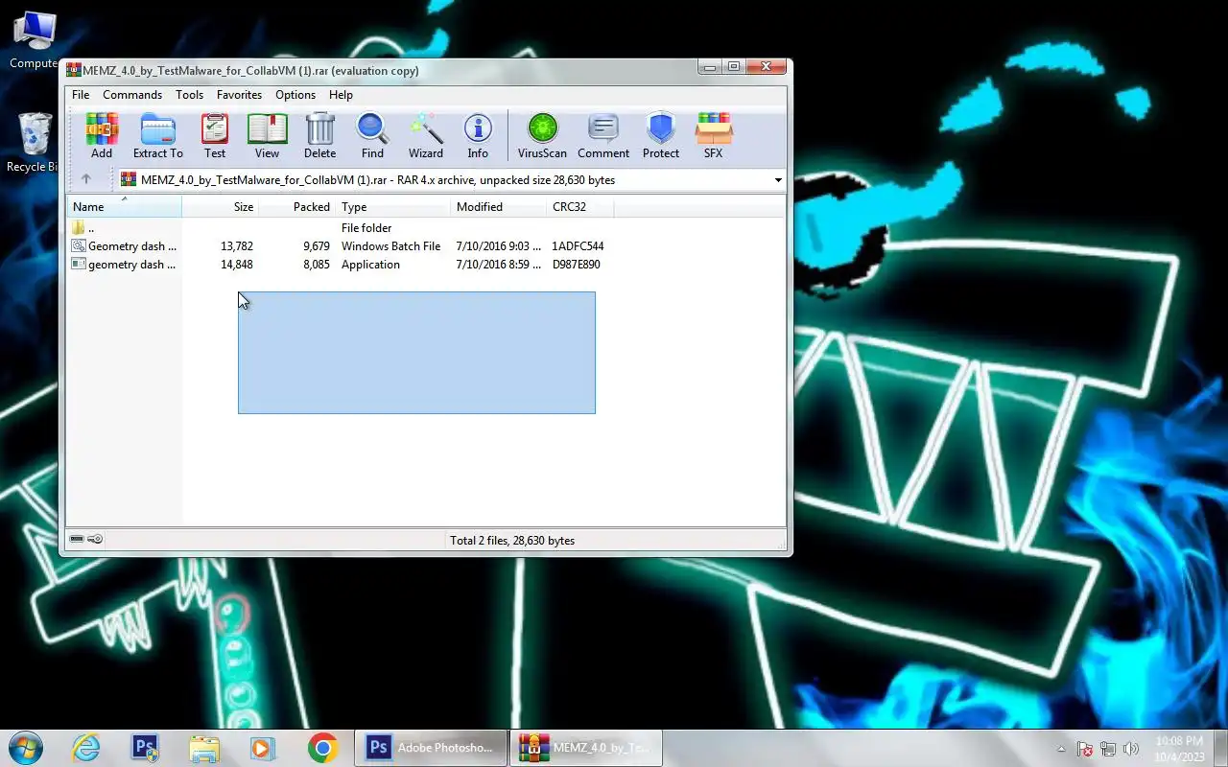Select the '..' parent folder icon
Image resolution: width=1228 pixels, height=767 pixels.
pyautogui.click(x=79, y=228)
